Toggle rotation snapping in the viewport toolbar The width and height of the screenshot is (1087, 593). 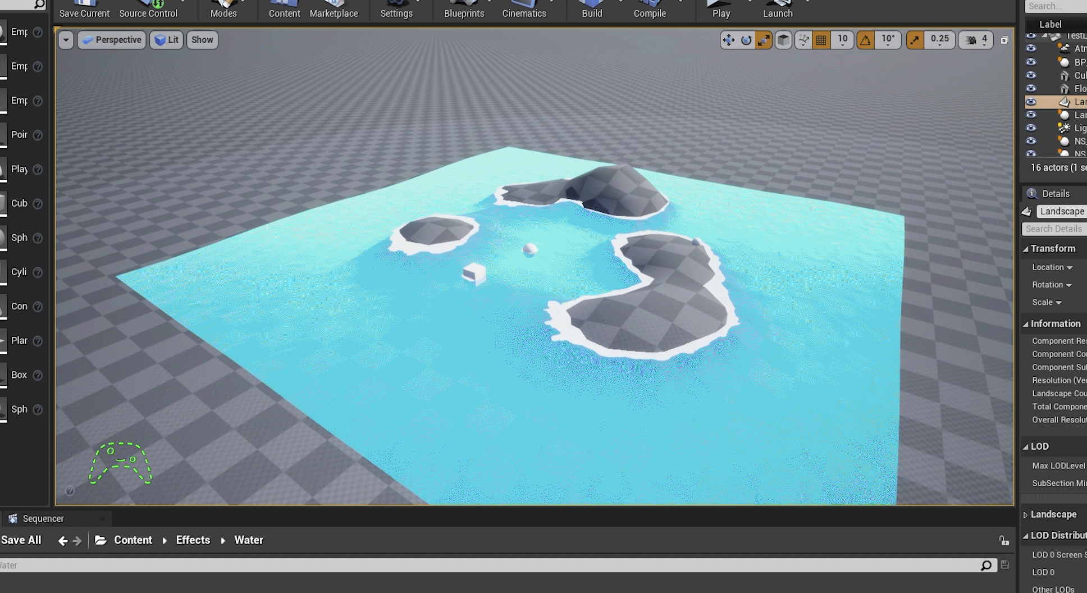(x=865, y=39)
